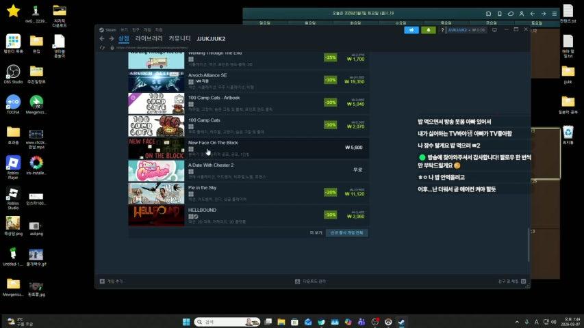The height and width of the screenshot is (328, 584).
Task: Click the blue announcements megaphone button
Action: tap(411, 30)
